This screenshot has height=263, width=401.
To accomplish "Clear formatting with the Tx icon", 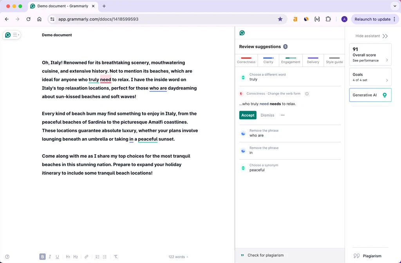I will (x=116, y=257).
